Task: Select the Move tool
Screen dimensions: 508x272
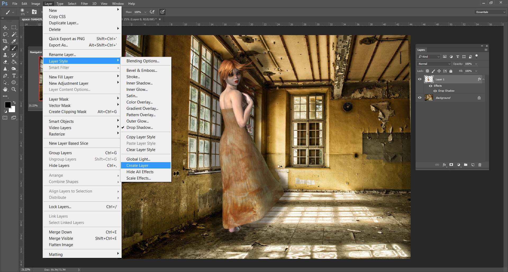Action: (5, 27)
